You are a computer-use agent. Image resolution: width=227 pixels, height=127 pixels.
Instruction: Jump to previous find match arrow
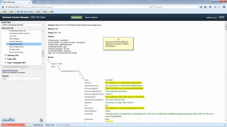27,125
